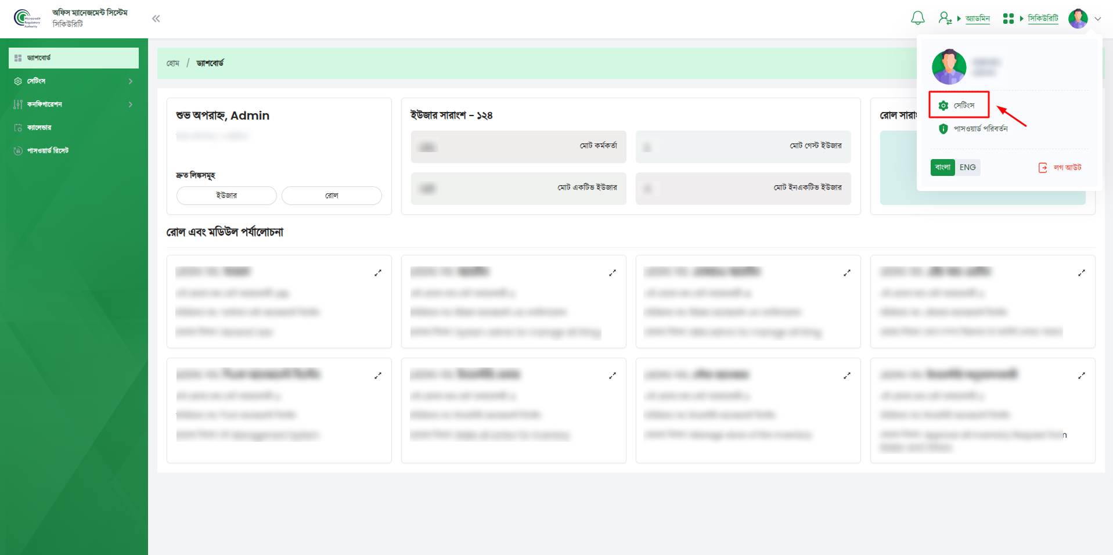
Task: Open ক্যালেন্ডার from the sidebar
Action: click(39, 128)
